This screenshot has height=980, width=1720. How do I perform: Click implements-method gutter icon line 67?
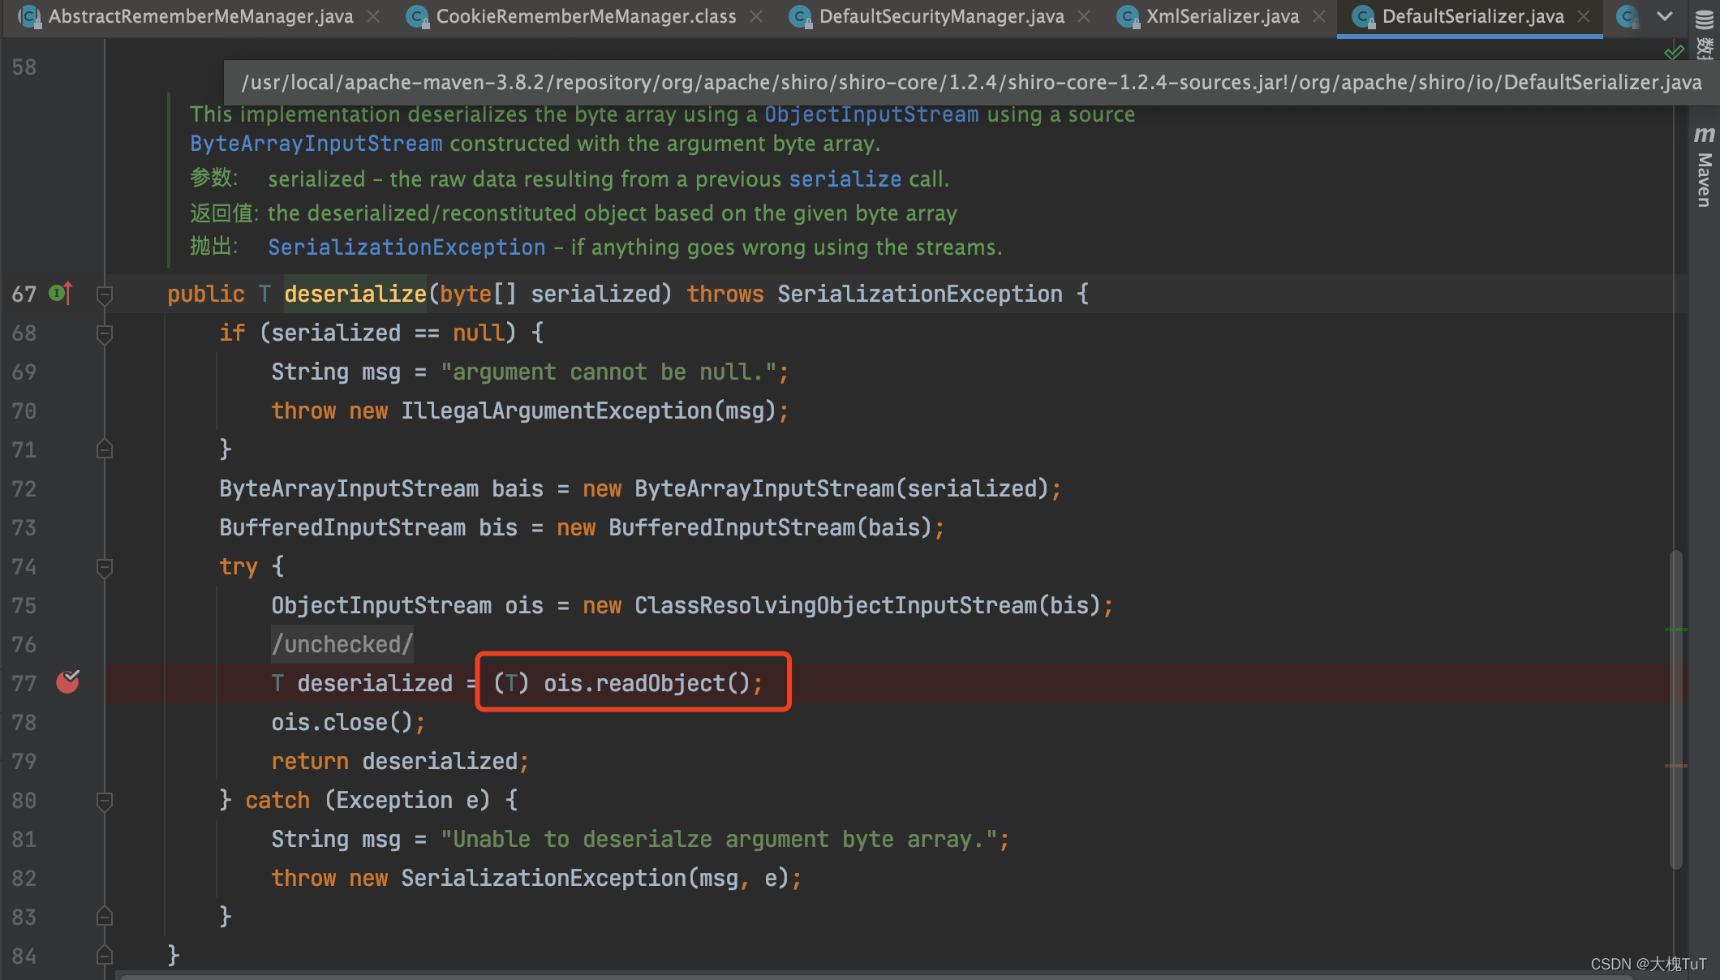[x=61, y=293]
